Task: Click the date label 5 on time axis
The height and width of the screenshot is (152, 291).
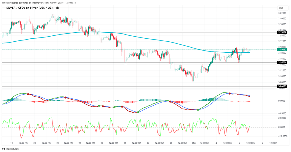Action: (x=239, y=143)
